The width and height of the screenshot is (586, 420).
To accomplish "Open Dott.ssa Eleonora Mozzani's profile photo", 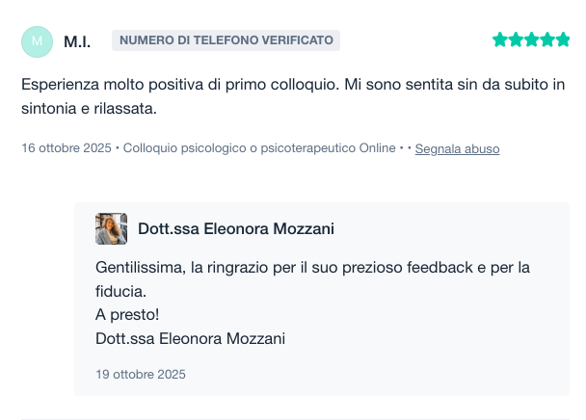I will pos(111,228).
